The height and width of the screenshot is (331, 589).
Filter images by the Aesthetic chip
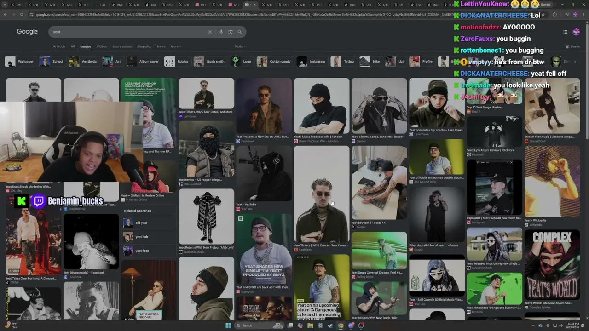pyautogui.click(x=83, y=61)
